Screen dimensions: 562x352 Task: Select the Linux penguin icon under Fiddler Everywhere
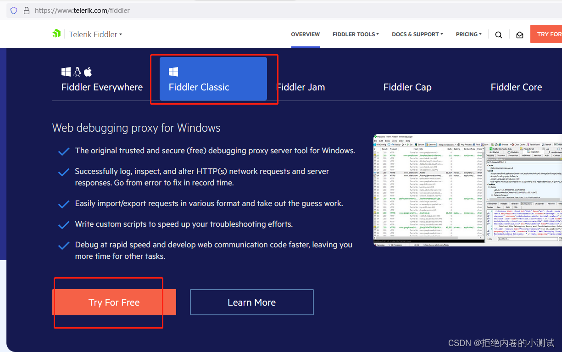point(76,72)
